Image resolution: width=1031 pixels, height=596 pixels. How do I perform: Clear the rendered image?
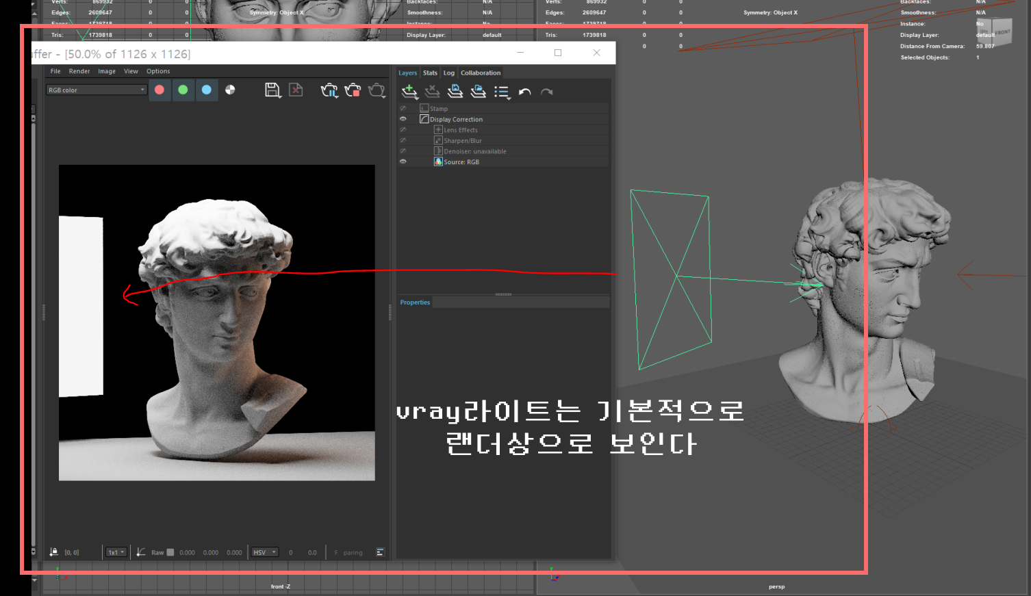296,90
